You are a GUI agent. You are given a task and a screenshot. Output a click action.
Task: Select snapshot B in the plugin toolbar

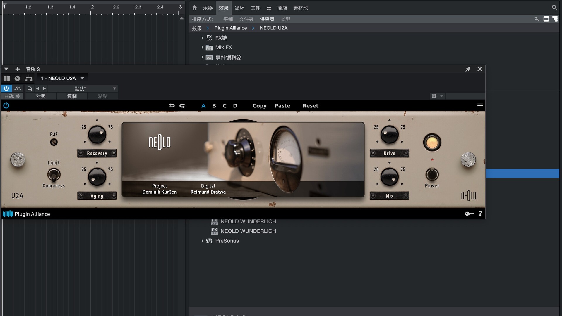(x=214, y=105)
